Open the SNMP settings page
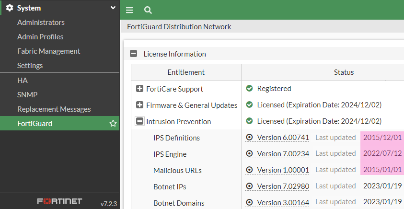Viewport: 404px width, 209px height. [27, 95]
